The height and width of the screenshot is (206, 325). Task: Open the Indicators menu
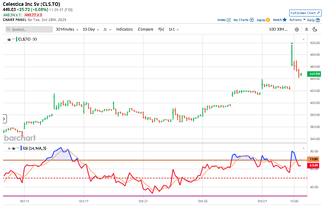click(x=124, y=30)
